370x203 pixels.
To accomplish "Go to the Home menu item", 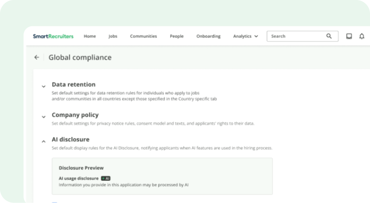I will tap(90, 36).
